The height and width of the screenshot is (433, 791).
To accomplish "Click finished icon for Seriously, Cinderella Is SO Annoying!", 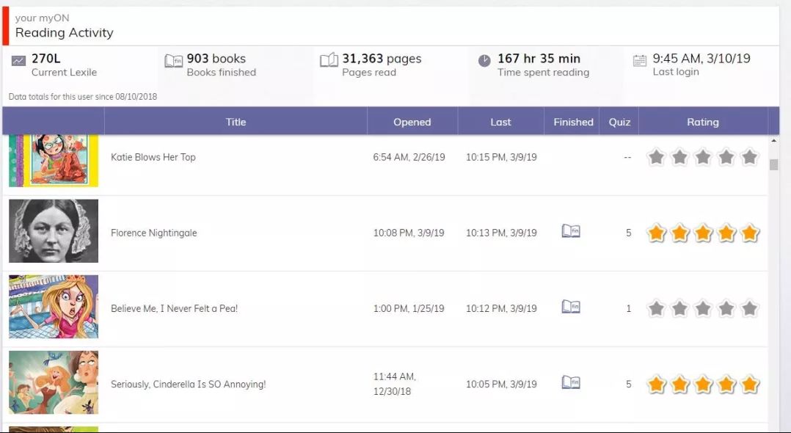I will [x=571, y=382].
